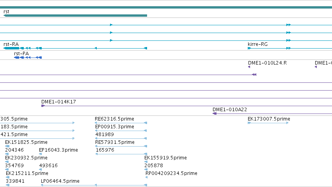332x187 pixels.
Task: Click the 'EK230932.5prime' label
Action: [x=26, y=158]
